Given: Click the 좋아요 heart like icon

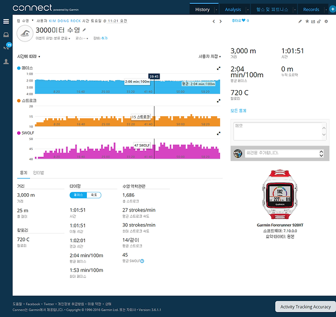Looking at the screenshot, I should [x=244, y=21].
